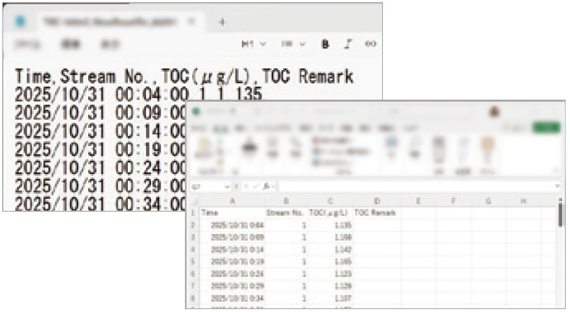Open the Name Box dropdown arrow in Excel
Image resolution: width=570 pixels, height=312 pixels.
point(227,186)
